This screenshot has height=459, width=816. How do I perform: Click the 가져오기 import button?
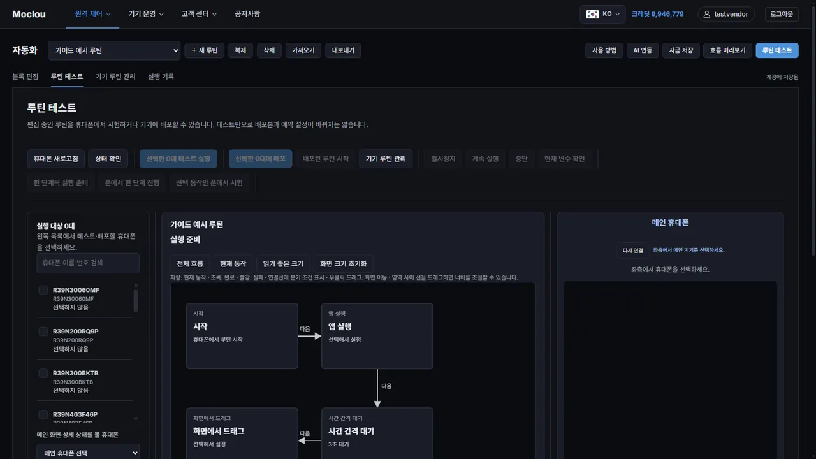(303, 50)
